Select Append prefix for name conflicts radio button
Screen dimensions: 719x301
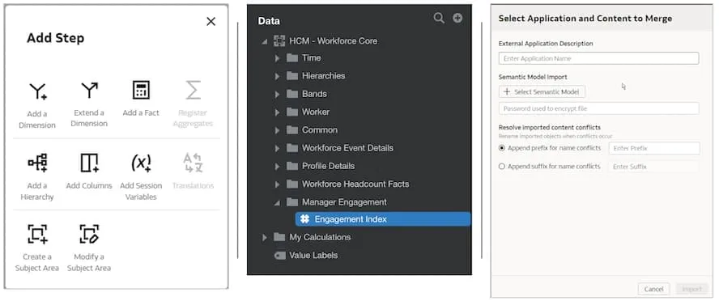coord(502,148)
